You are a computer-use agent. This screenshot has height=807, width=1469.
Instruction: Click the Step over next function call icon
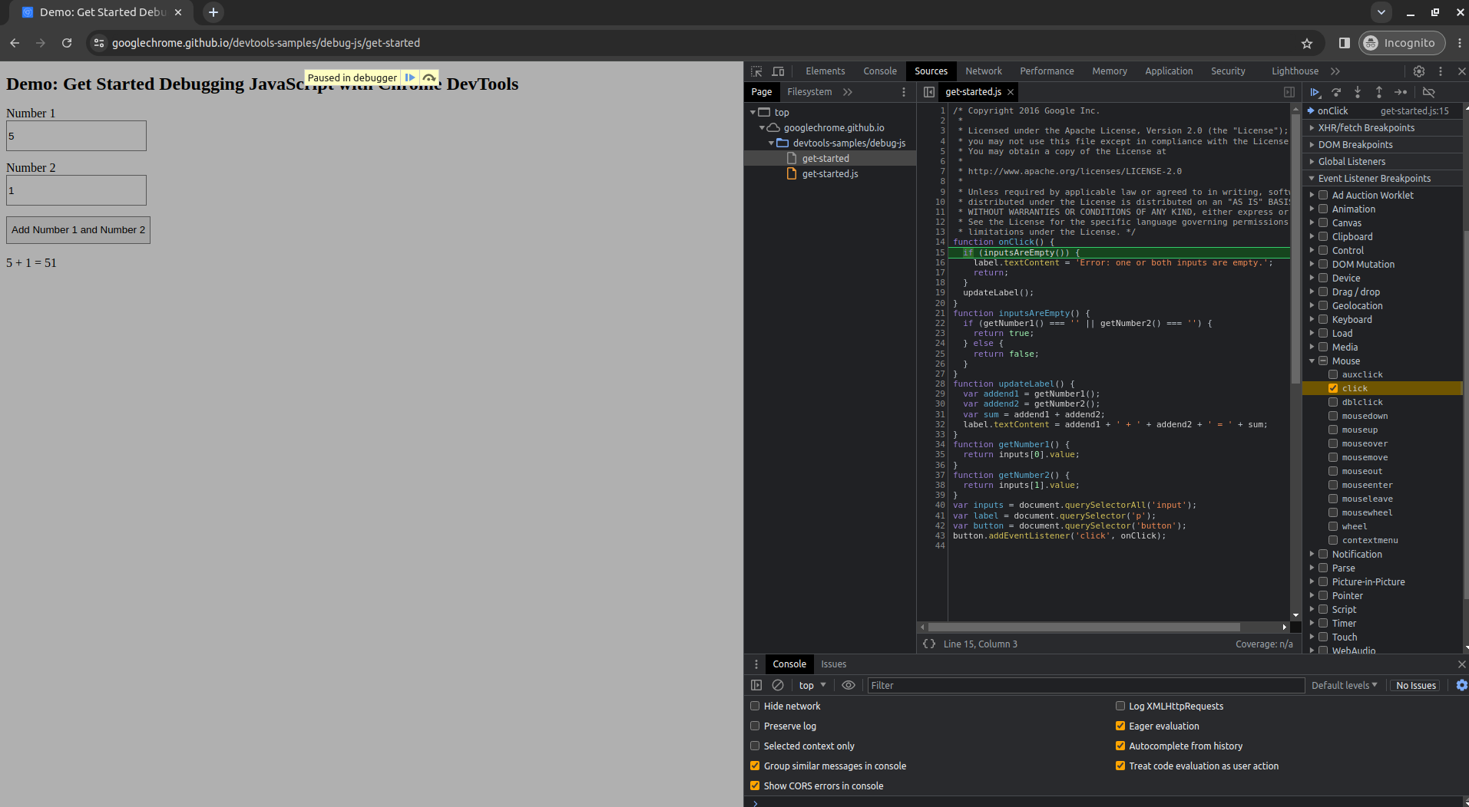tap(1336, 92)
